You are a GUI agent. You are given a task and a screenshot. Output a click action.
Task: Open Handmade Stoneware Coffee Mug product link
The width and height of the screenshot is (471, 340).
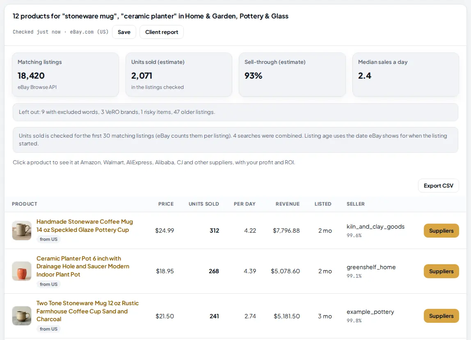point(85,226)
